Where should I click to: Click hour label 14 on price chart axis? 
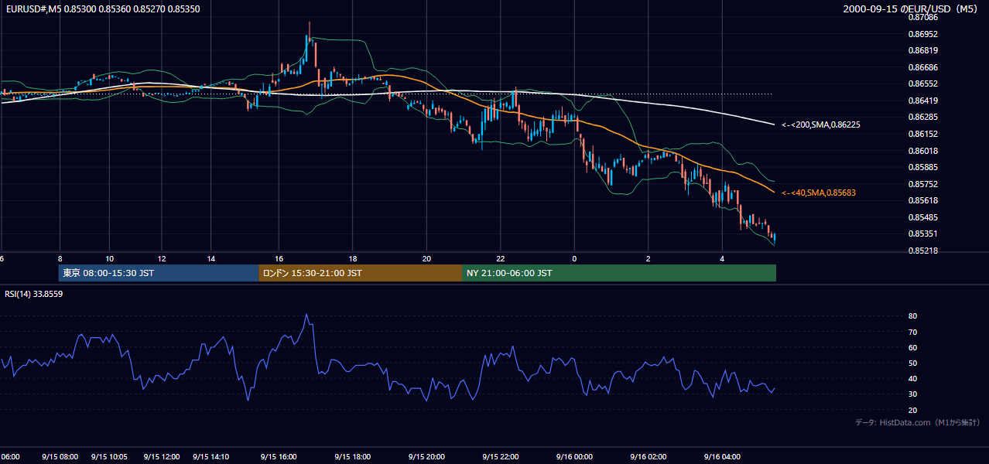(211, 258)
